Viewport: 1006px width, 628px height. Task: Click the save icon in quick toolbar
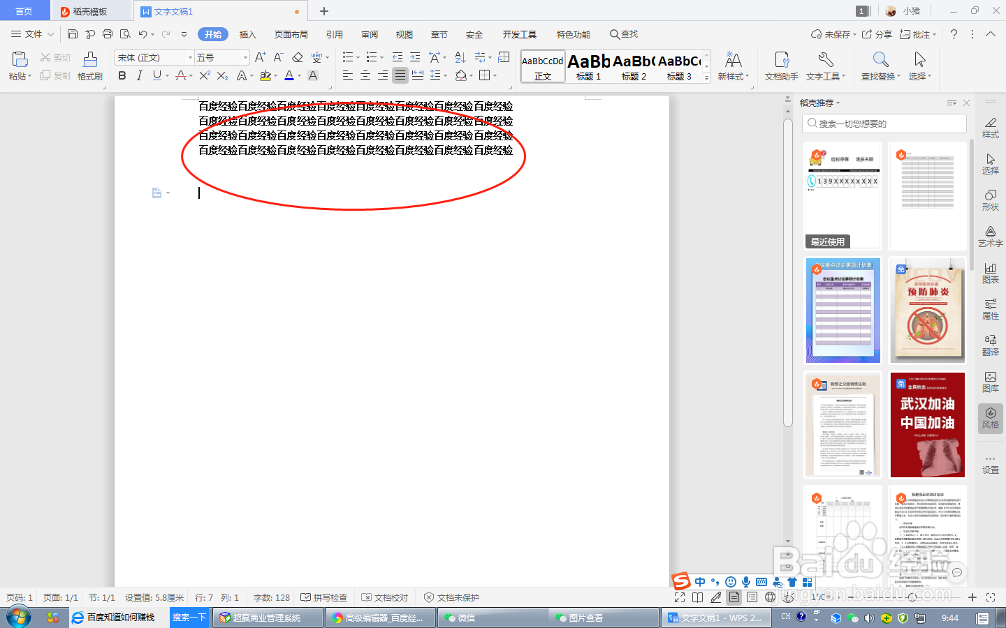pyautogui.click(x=73, y=34)
